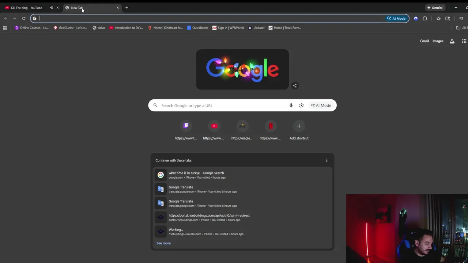Open the Extensions puzzle piece menu
468x263 pixels.
[x=425, y=18]
